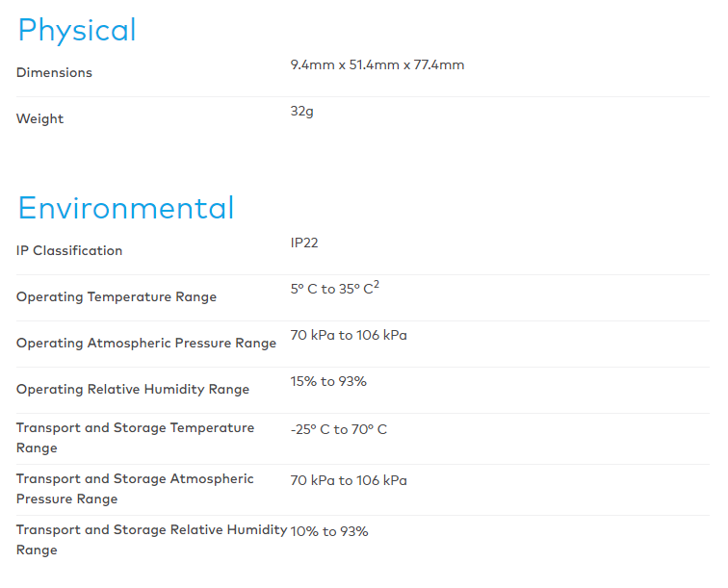Select the 32g weight value
This screenshot has height=588, width=728.
click(302, 112)
